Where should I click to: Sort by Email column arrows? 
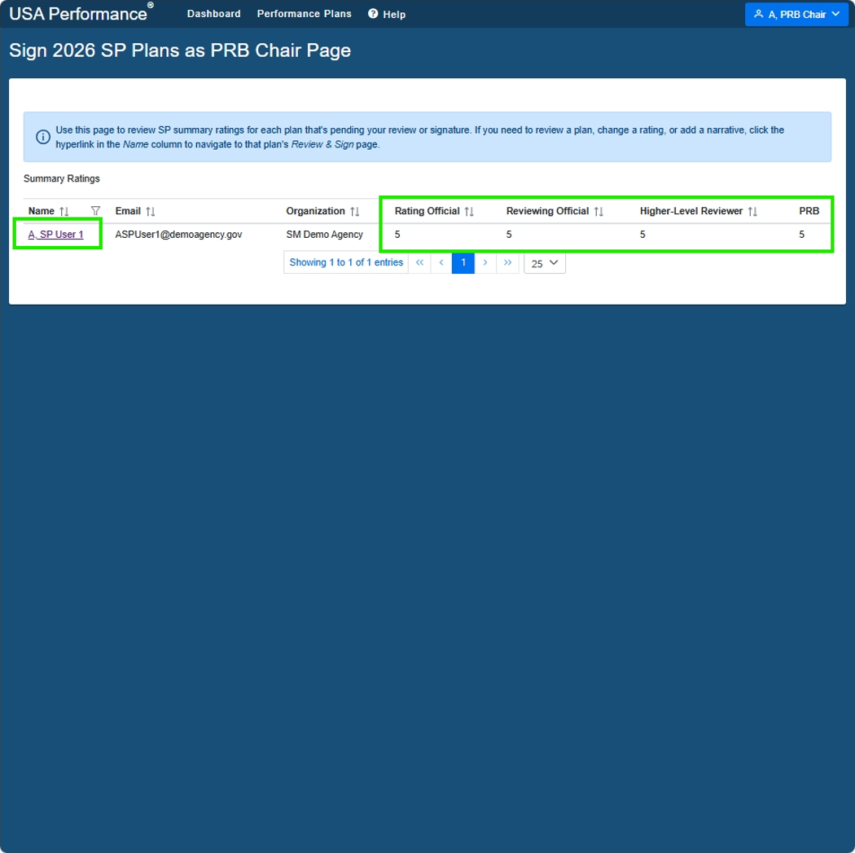(x=151, y=211)
